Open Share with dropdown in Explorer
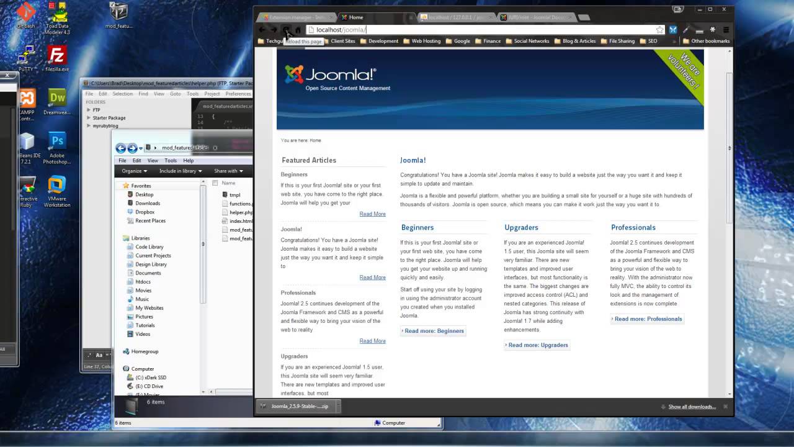This screenshot has height=447, width=794. [228, 171]
